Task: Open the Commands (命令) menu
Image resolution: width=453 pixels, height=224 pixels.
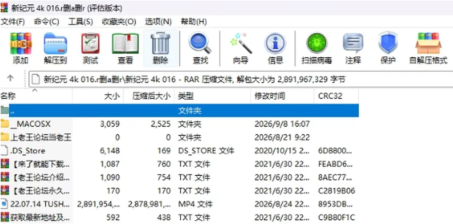Action: tap(46, 22)
